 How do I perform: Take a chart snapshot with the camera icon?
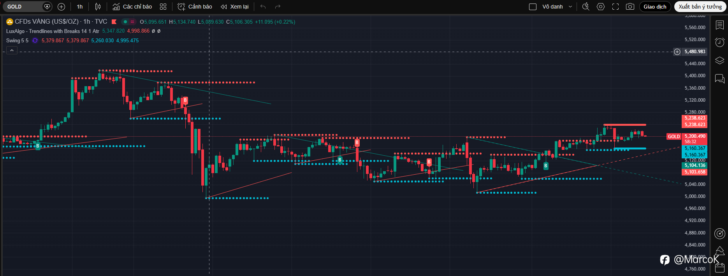click(x=630, y=7)
